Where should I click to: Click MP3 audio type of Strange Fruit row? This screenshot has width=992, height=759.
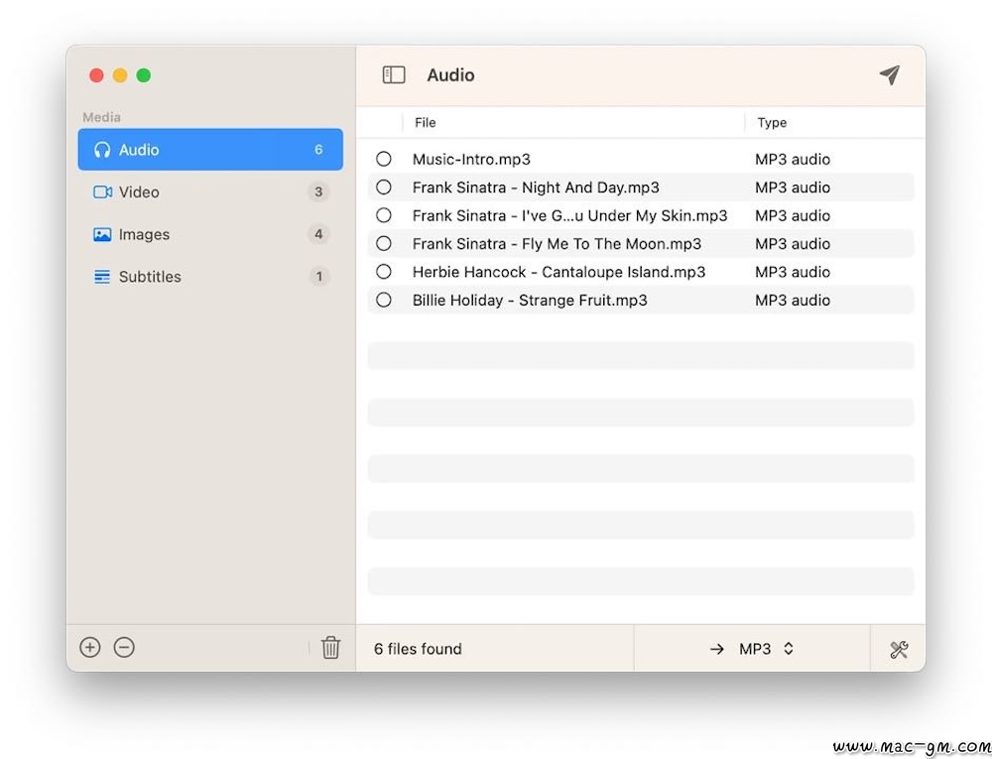[x=793, y=300]
